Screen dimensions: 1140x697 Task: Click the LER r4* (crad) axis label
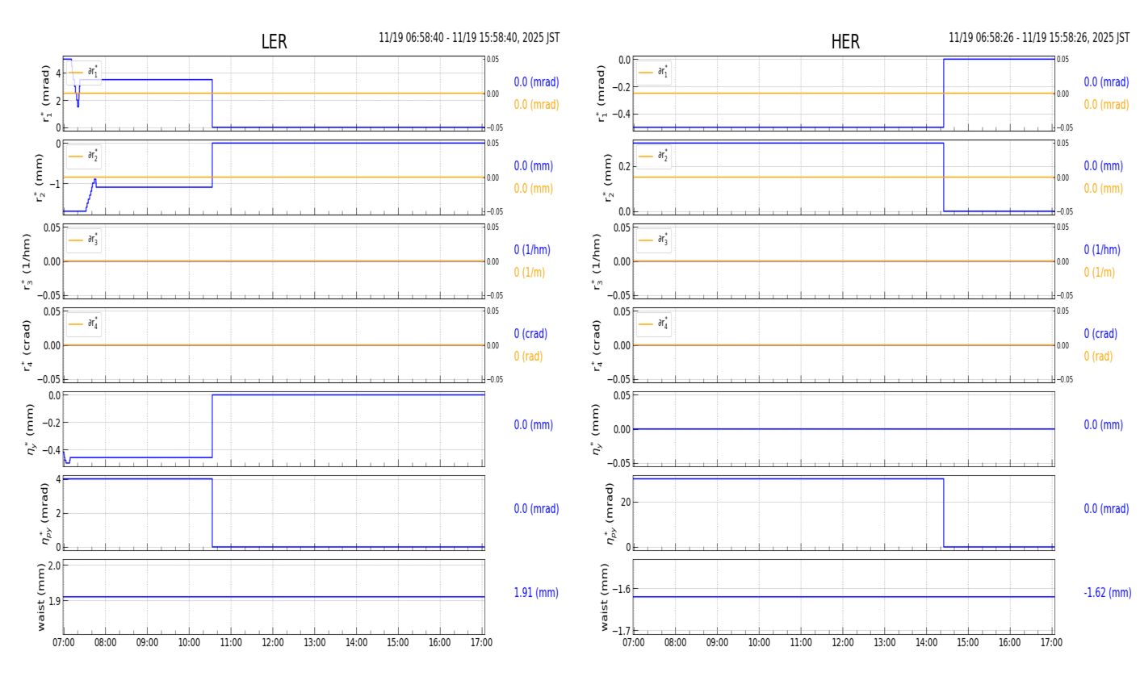coord(27,345)
